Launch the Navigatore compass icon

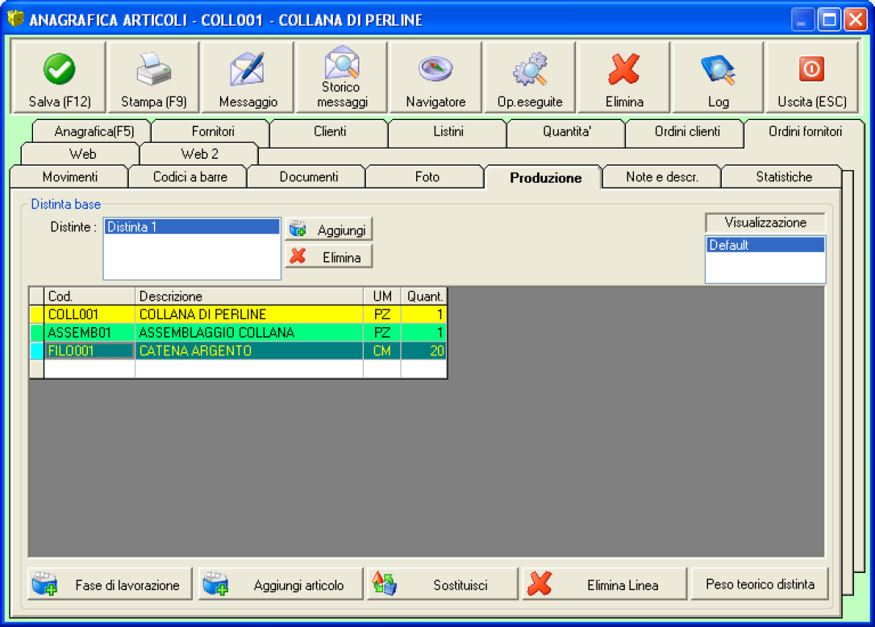435,69
